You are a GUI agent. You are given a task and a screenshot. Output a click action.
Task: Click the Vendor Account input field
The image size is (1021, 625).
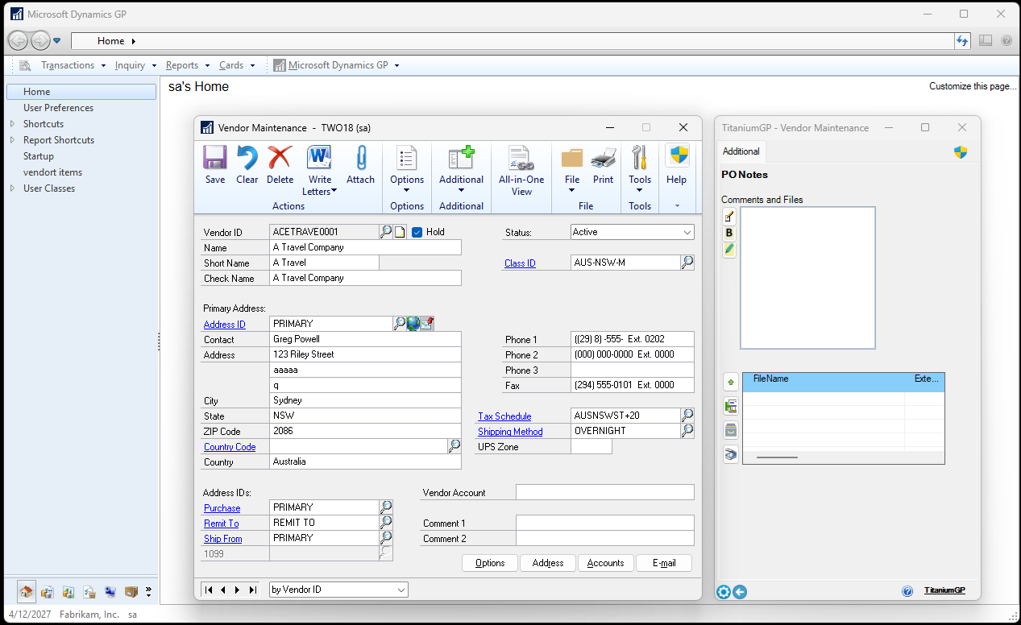pos(604,492)
